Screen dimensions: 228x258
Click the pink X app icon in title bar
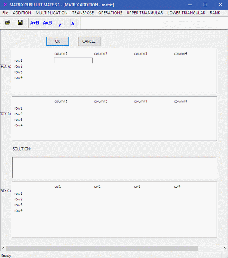tap(5, 5)
